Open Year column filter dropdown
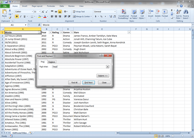 (50, 32)
